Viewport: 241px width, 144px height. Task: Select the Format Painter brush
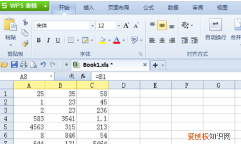[25, 43]
